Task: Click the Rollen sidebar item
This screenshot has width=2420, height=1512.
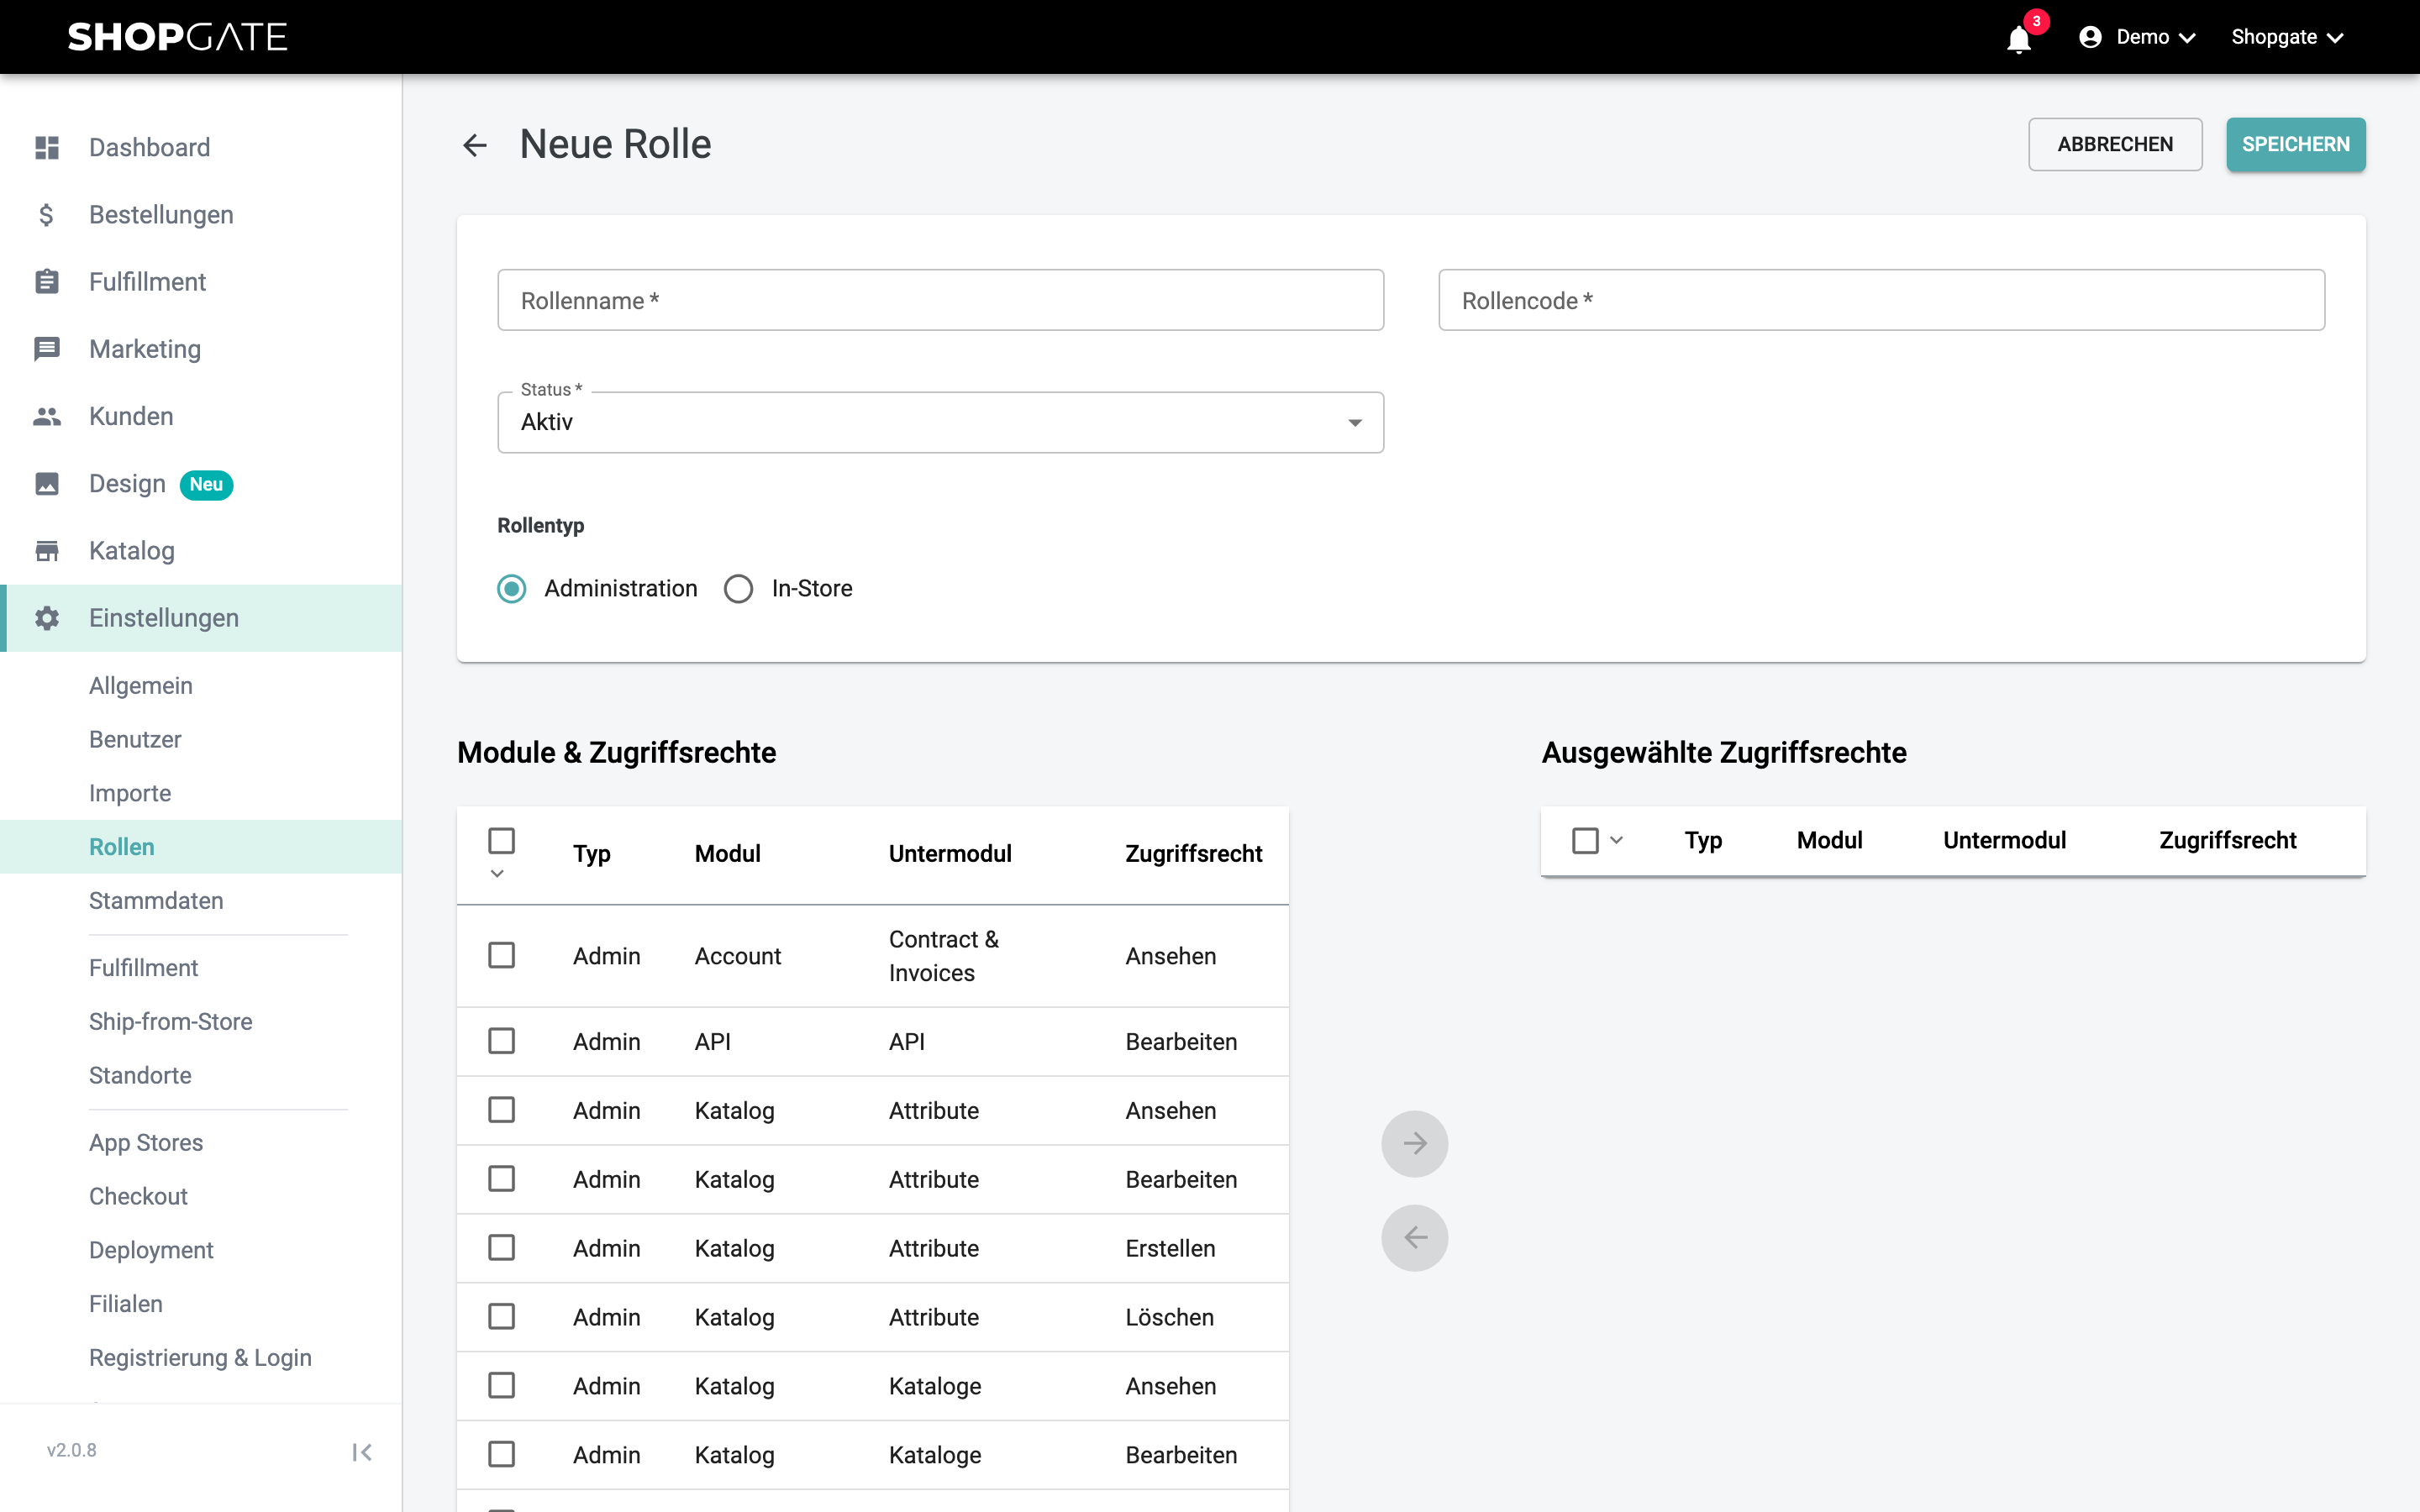Action: [x=201, y=847]
